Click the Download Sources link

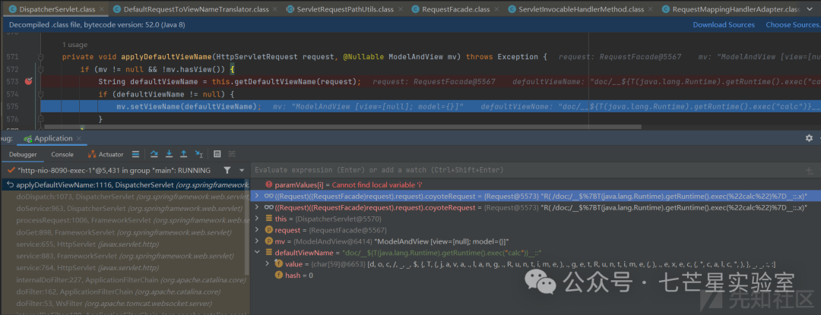point(724,24)
